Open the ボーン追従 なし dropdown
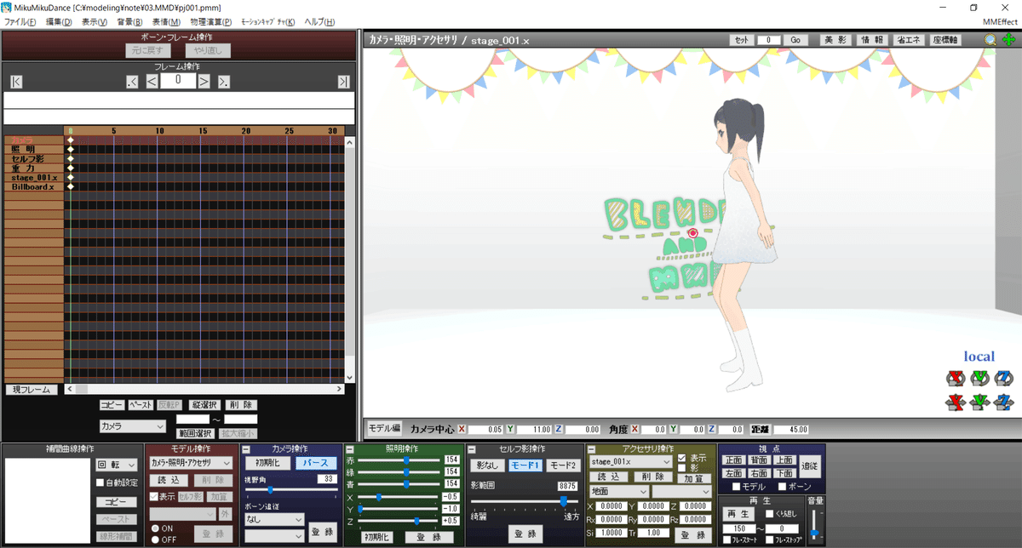 tap(273, 517)
